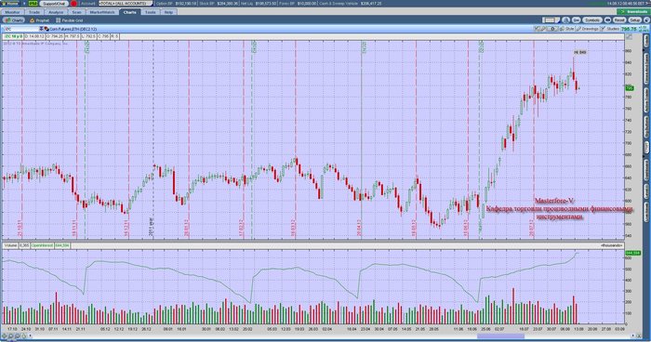Switch to the Tools tab

click(151, 12)
